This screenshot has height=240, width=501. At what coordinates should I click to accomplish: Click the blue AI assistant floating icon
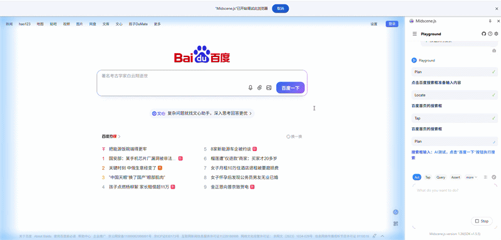coord(396,212)
